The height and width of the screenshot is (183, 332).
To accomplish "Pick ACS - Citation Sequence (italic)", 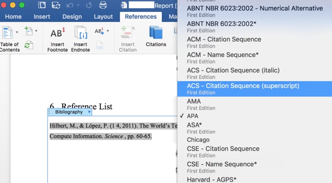I will point(255,73).
